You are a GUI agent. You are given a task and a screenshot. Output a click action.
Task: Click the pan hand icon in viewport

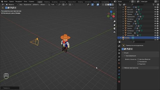tap(114, 25)
